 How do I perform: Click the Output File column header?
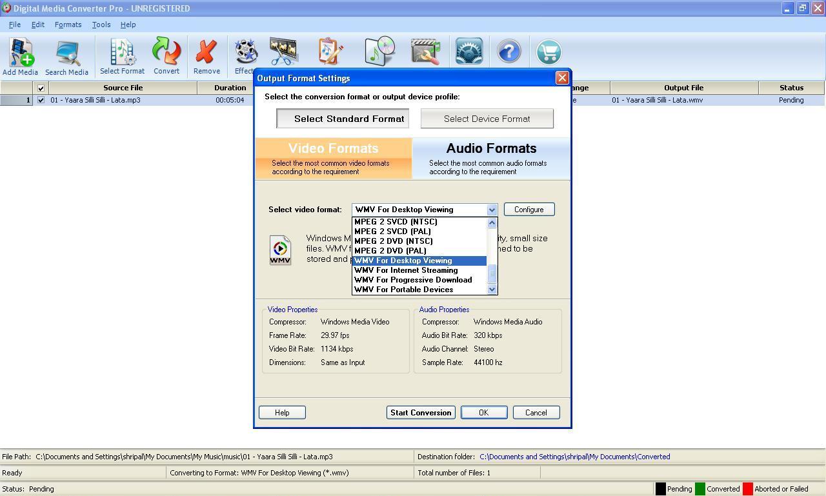[683, 88]
